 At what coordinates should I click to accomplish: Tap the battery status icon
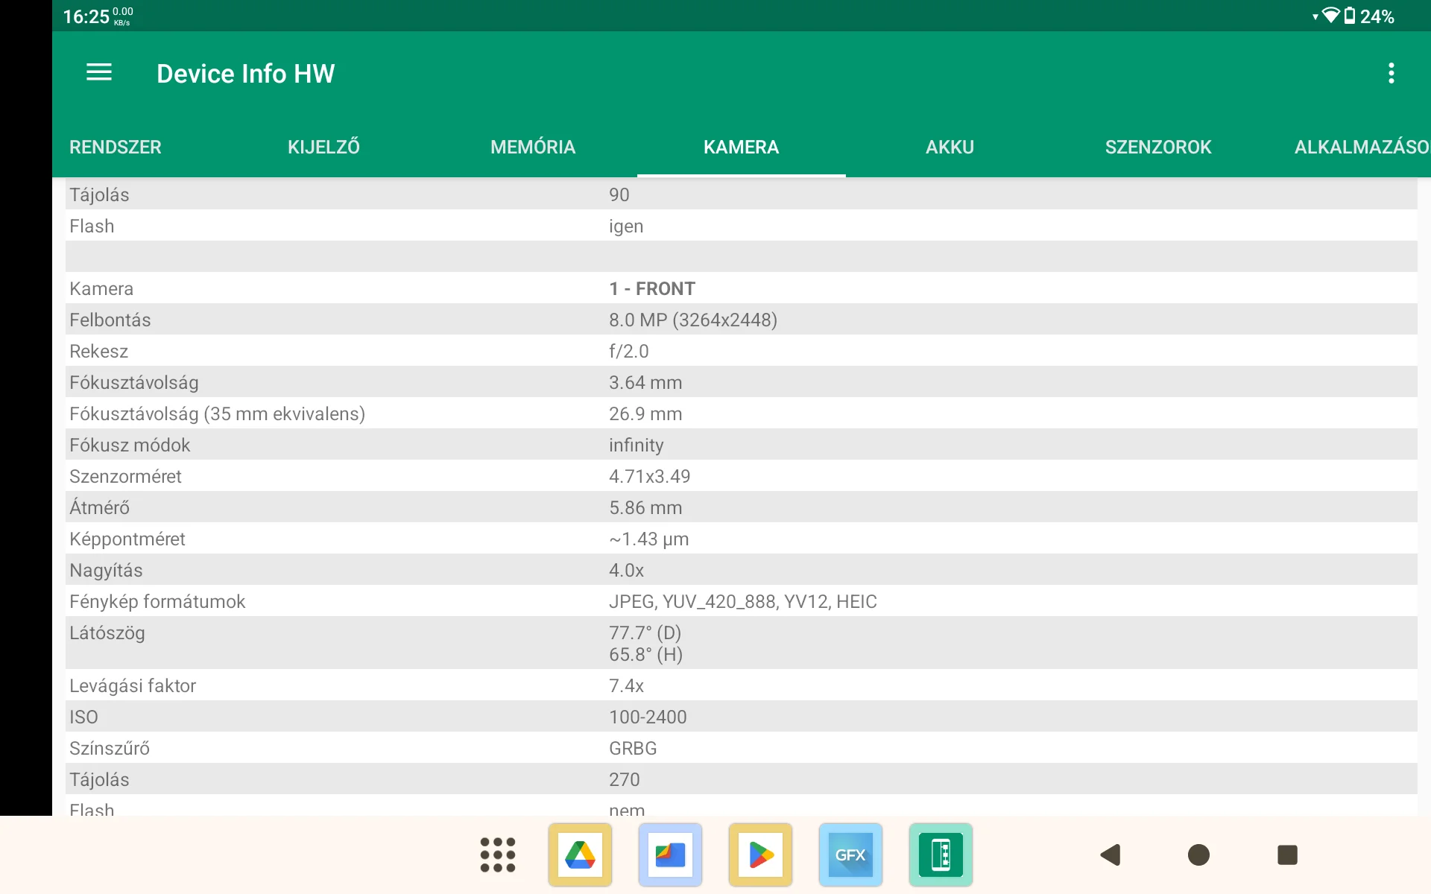[x=1350, y=16]
